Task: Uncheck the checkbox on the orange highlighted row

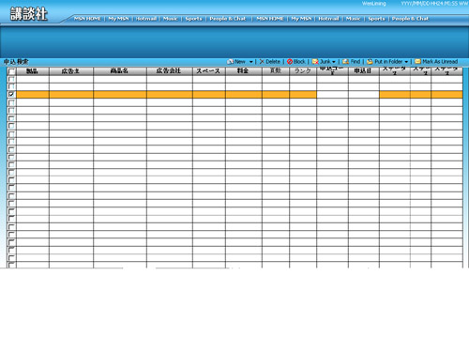Action: [11, 94]
